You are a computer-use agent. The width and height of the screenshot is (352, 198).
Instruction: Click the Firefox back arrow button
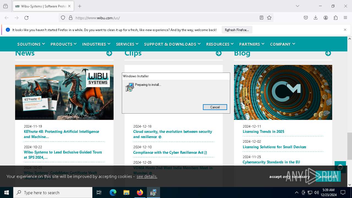pos(7,18)
